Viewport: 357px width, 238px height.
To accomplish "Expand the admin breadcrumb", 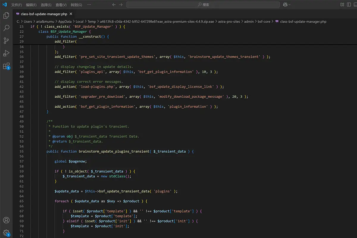I will pyautogui.click(x=249, y=21).
